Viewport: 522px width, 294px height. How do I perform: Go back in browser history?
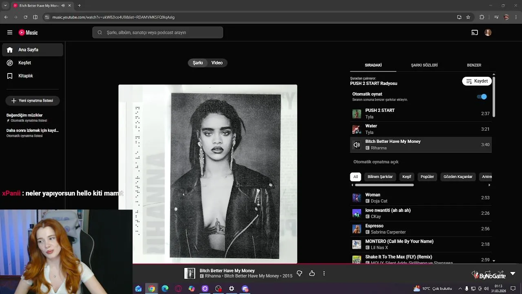[6, 17]
